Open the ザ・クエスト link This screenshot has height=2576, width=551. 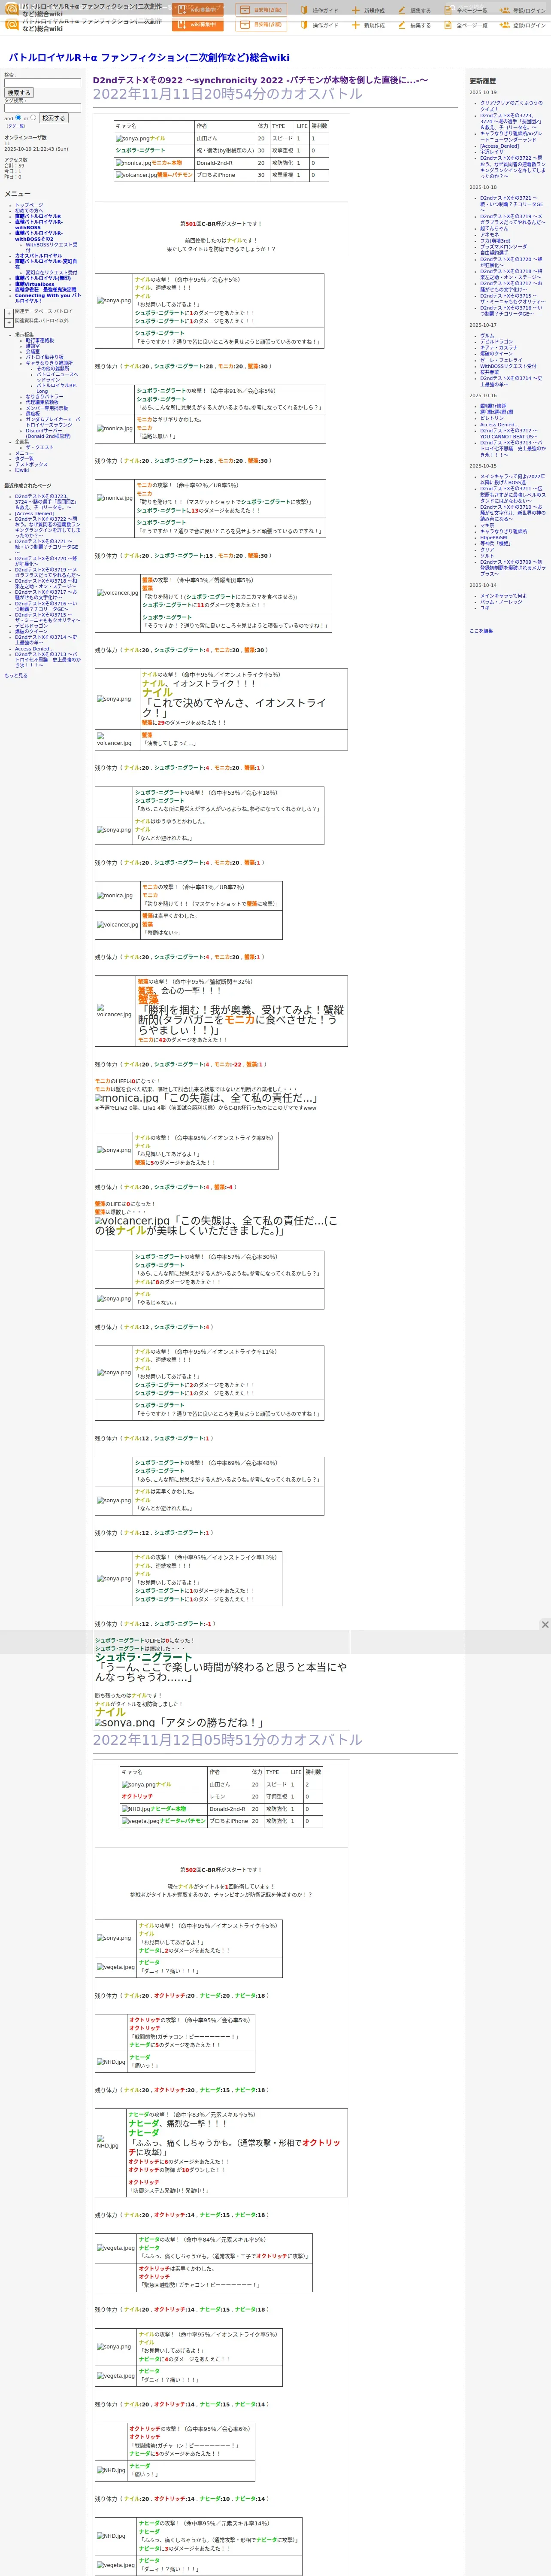pos(40,447)
